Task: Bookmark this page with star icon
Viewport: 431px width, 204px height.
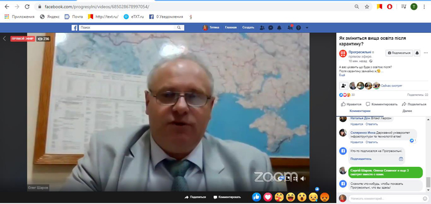Action: point(367,6)
